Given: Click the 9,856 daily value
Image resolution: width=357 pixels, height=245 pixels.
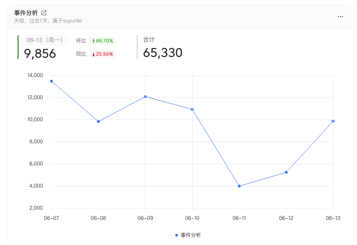Looking at the screenshot, I should [x=40, y=54].
